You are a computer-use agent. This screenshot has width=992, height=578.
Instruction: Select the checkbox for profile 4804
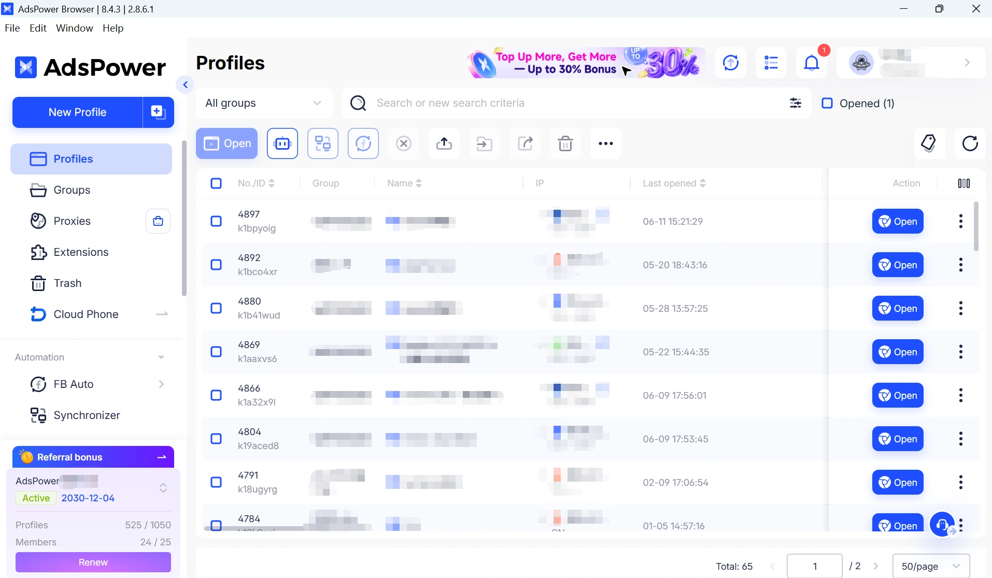coord(216,439)
